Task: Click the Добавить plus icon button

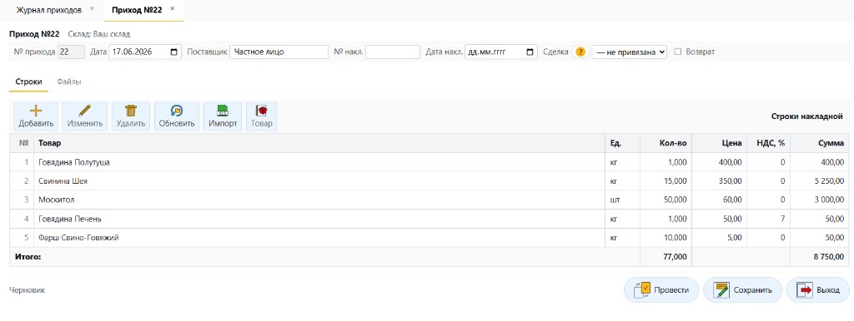Action: 36,116
